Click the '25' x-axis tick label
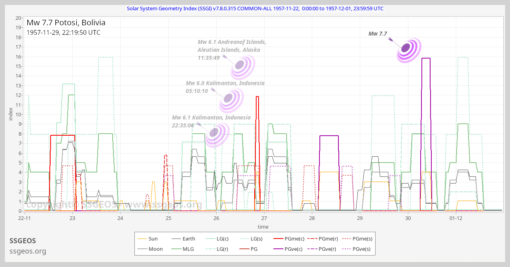Viewport: 510px width, 267px height. point(168,218)
